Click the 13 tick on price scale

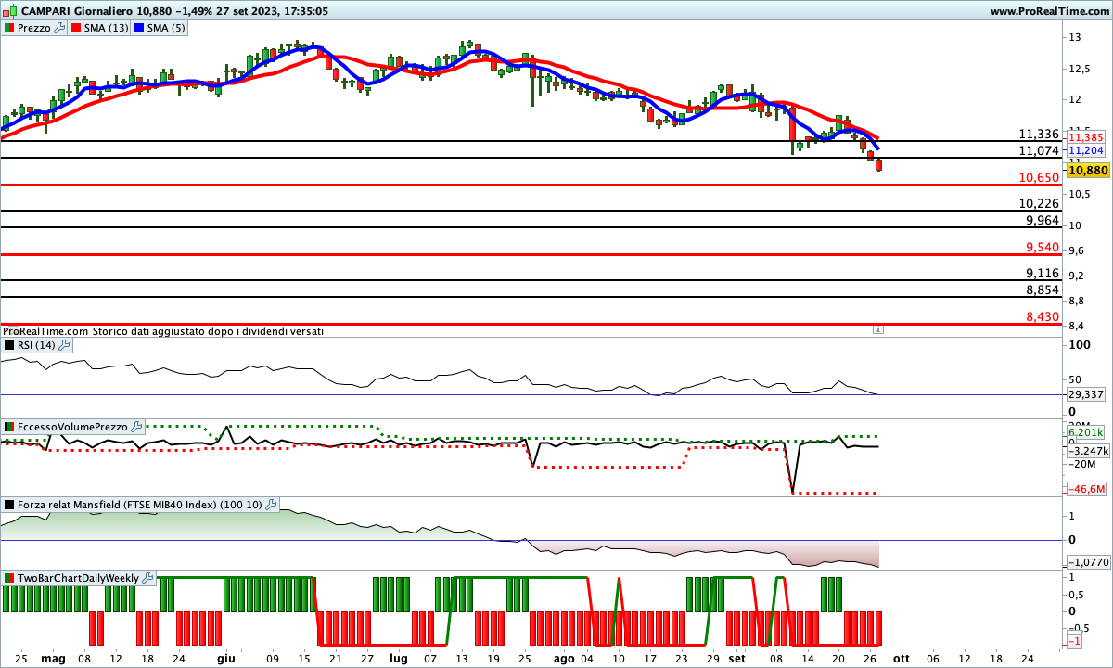[x=1075, y=37]
